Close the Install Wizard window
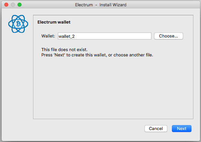This screenshot has width=201, height=142. click(x=6, y=5)
